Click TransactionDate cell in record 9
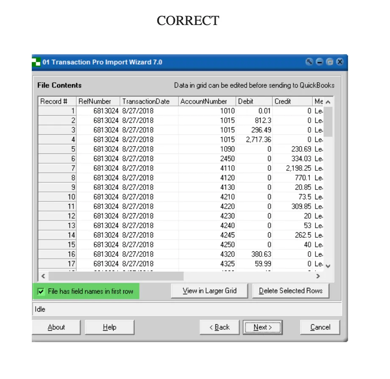The image size is (390, 379). [149, 187]
